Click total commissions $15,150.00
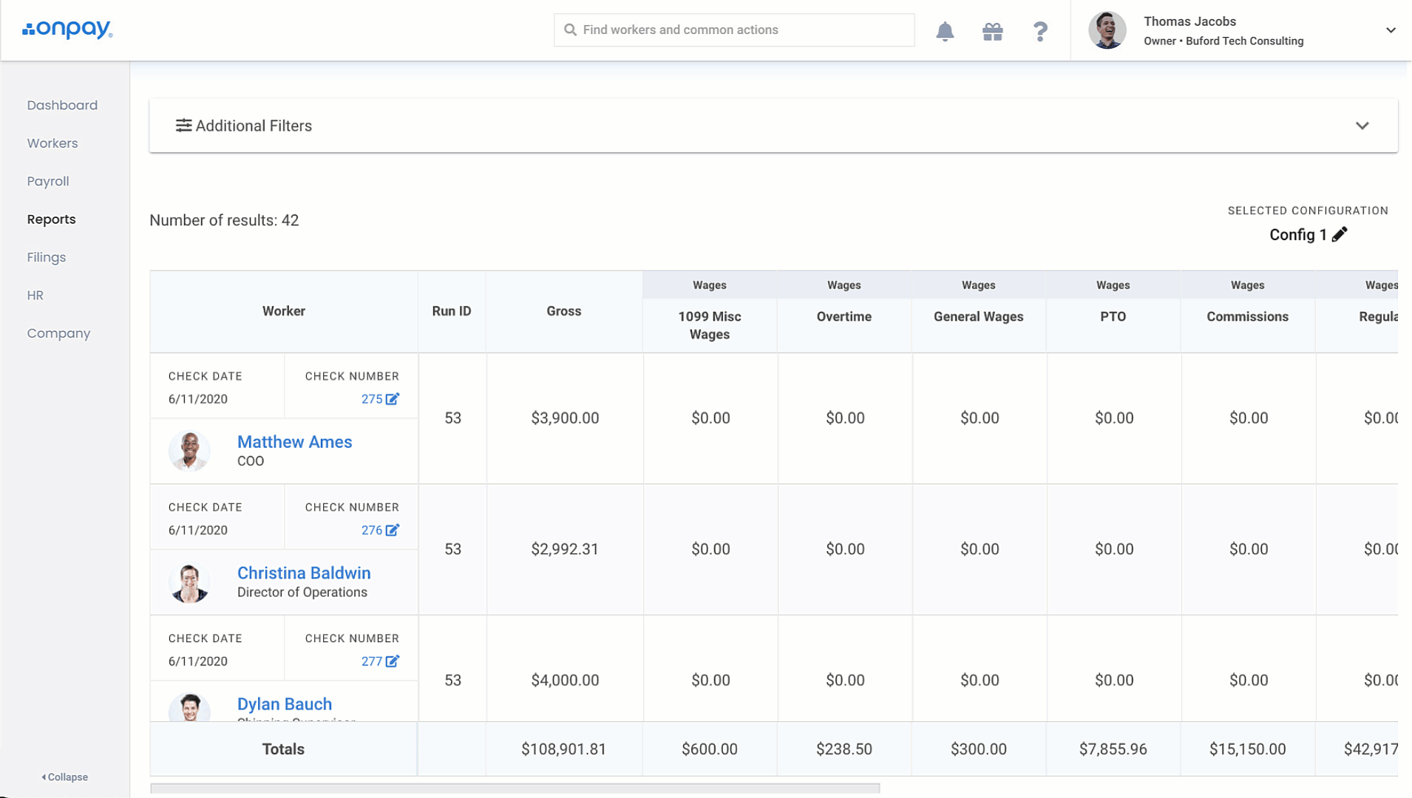This screenshot has width=1412, height=798. click(1248, 749)
